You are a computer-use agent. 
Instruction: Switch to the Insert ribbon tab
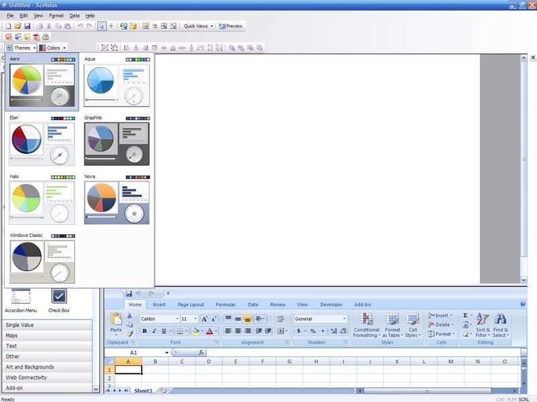[x=159, y=305]
